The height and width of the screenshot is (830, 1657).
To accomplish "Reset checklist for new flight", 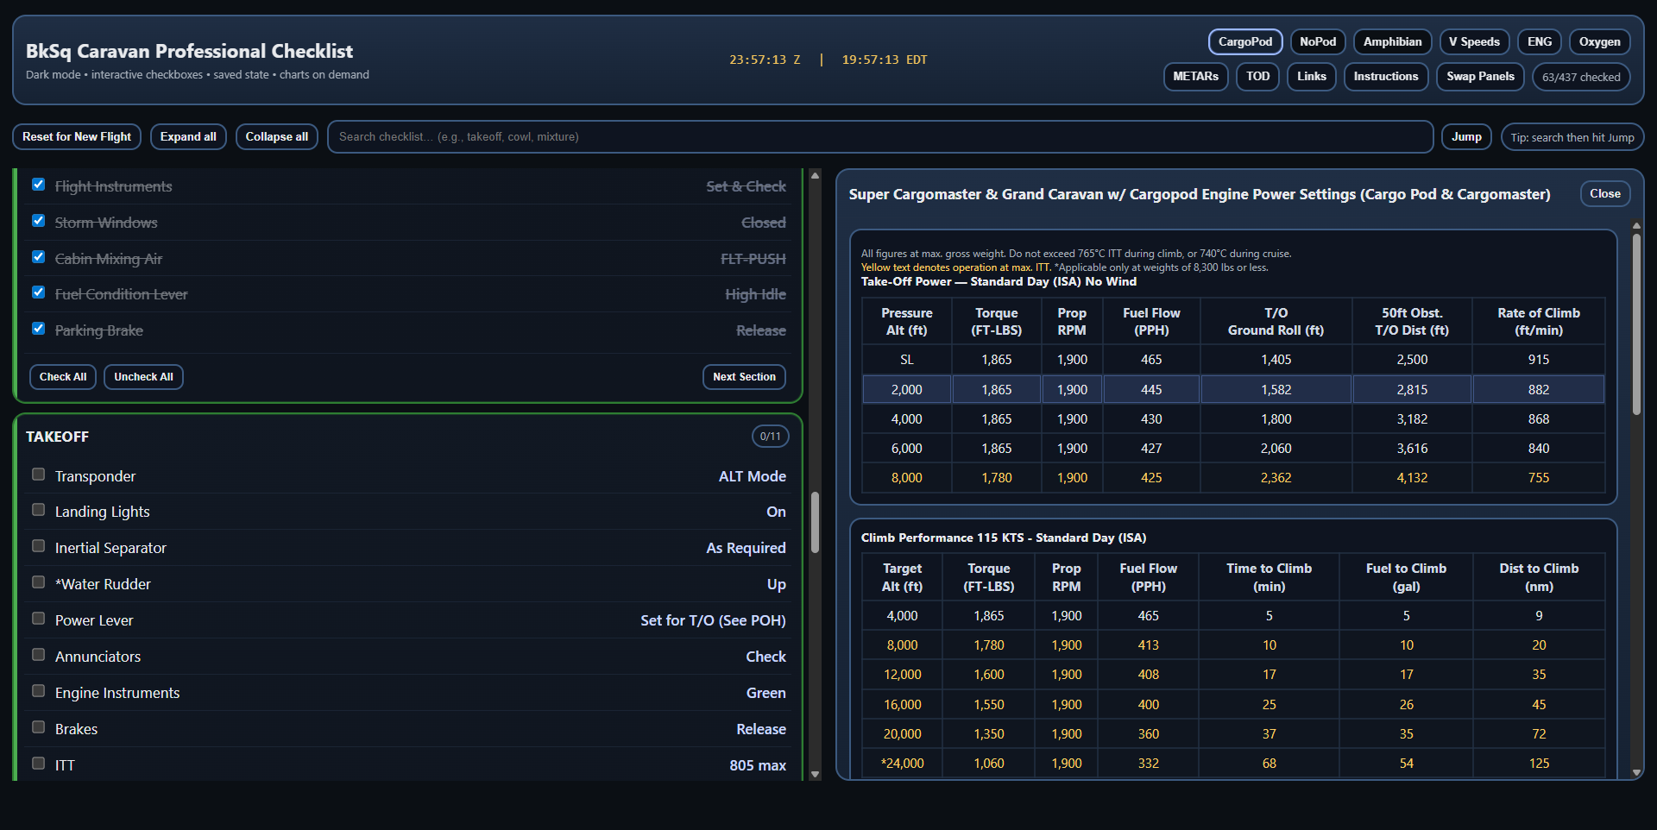I will (77, 137).
